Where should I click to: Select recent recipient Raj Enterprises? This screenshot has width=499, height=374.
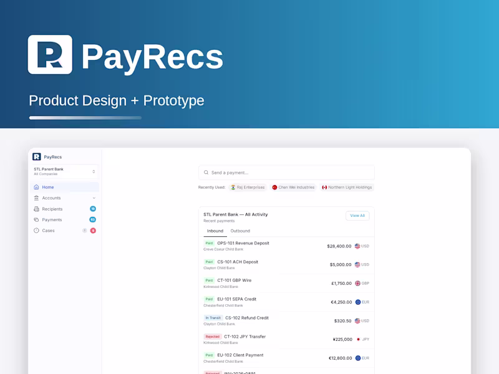248,188
